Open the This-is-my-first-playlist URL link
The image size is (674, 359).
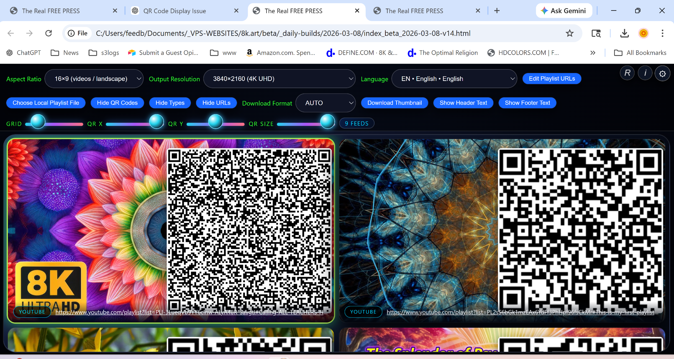(523, 312)
